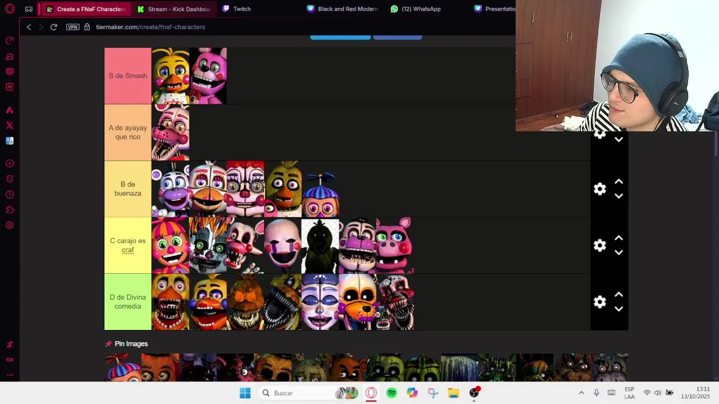Open X (Twitter) in the sidebar

pyautogui.click(x=10, y=125)
